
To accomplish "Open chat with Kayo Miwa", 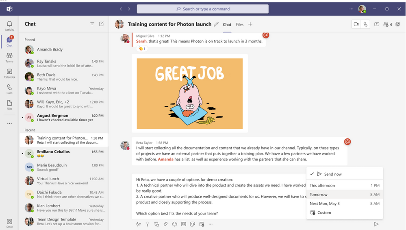I will (64, 90).
